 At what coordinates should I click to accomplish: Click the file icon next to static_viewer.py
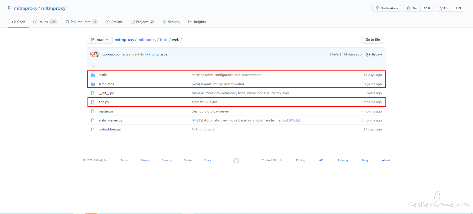tap(93, 121)
